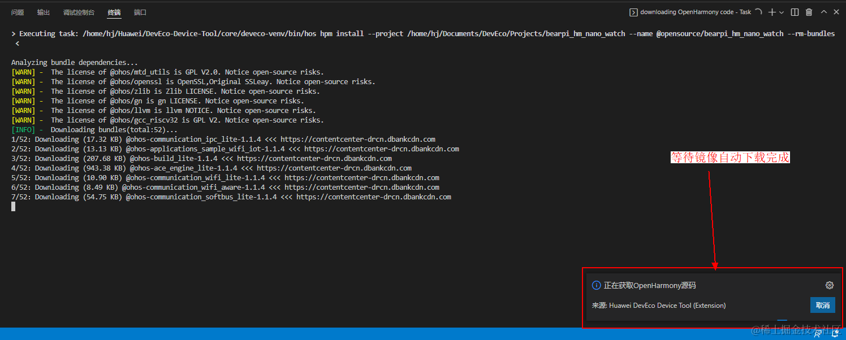This screenshot has height=340, width=846.
Task: Click 7/52 softbus_lite download line
Action: pos(231,197)
